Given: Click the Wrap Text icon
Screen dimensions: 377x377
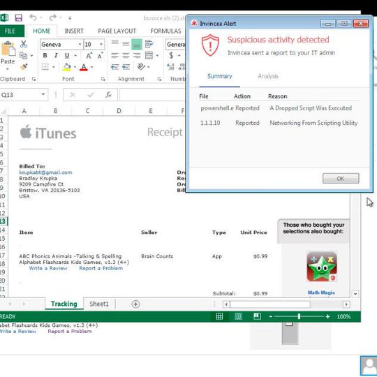Looking at the screenshot, I should pyautogui.click(x=149, y=44).
